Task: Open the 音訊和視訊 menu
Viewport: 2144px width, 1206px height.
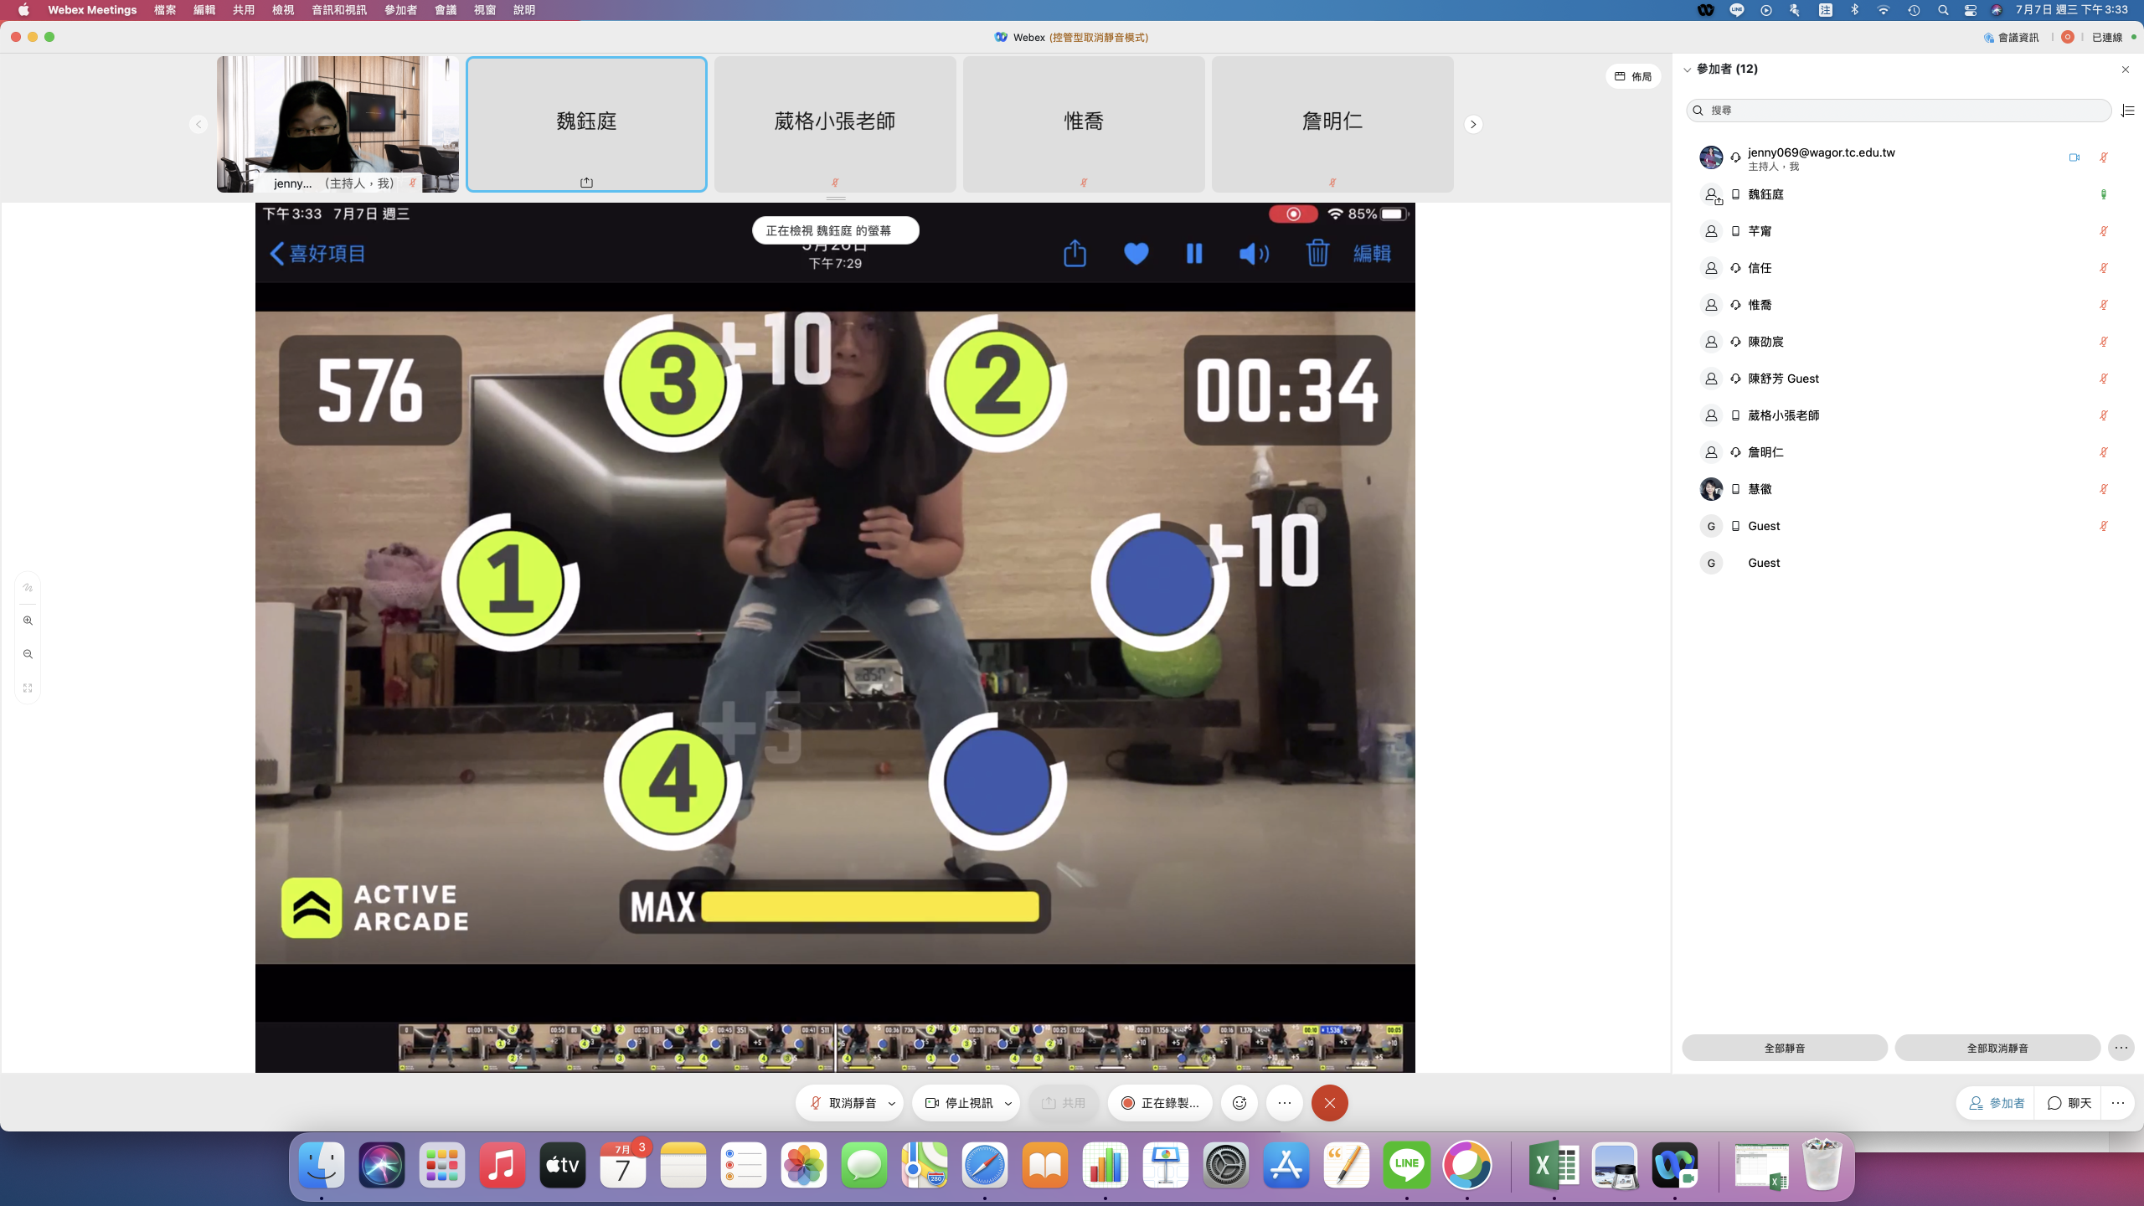Action: click(x=338, y=10)
